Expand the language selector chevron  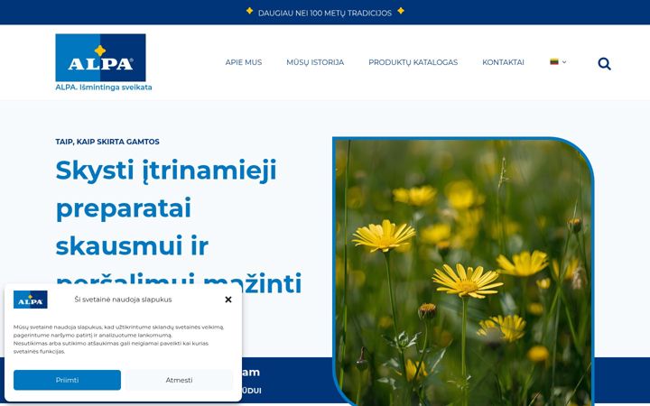pyautogui.click(x=564, y=62)
